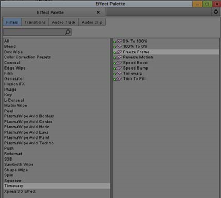Click the 100% To 0% effect icon
The width and height of the screenshot is (221, 198).
click(117, 47)
